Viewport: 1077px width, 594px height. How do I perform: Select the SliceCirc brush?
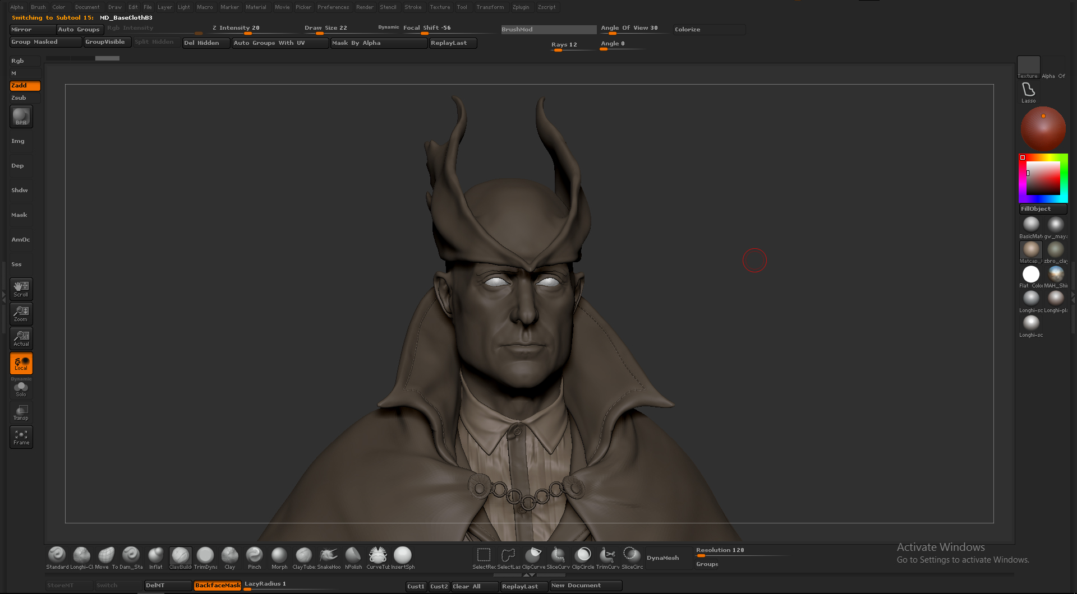tap(632, 558)
